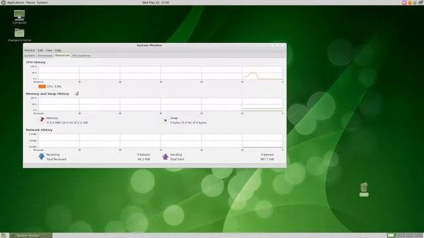The width and height of the screenshot is (424, 238).
Task: Open the Help menu
Action: pyautogui.click(x=58, y=50)
